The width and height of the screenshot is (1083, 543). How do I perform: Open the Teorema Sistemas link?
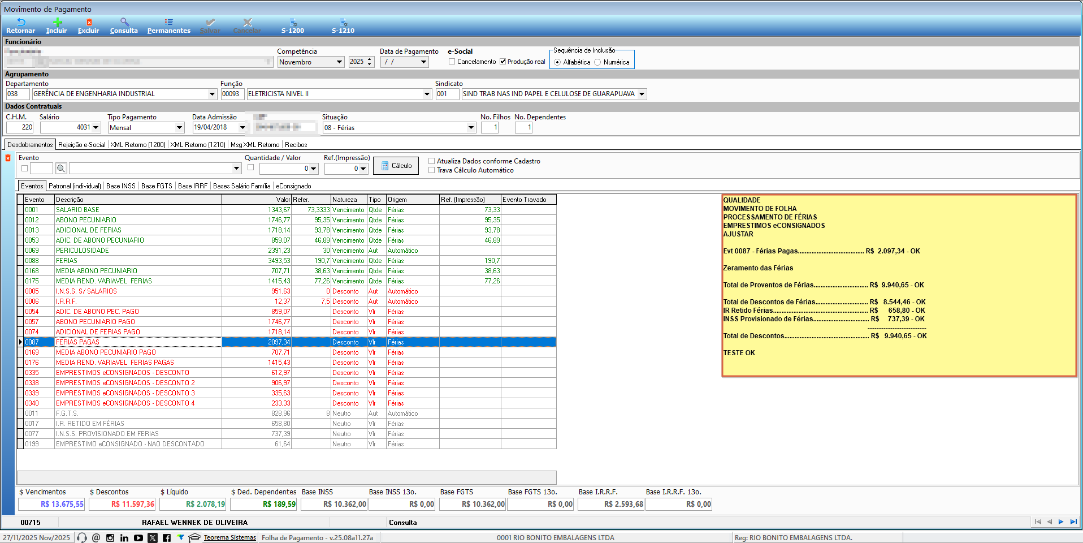click(x=229, y=537)
